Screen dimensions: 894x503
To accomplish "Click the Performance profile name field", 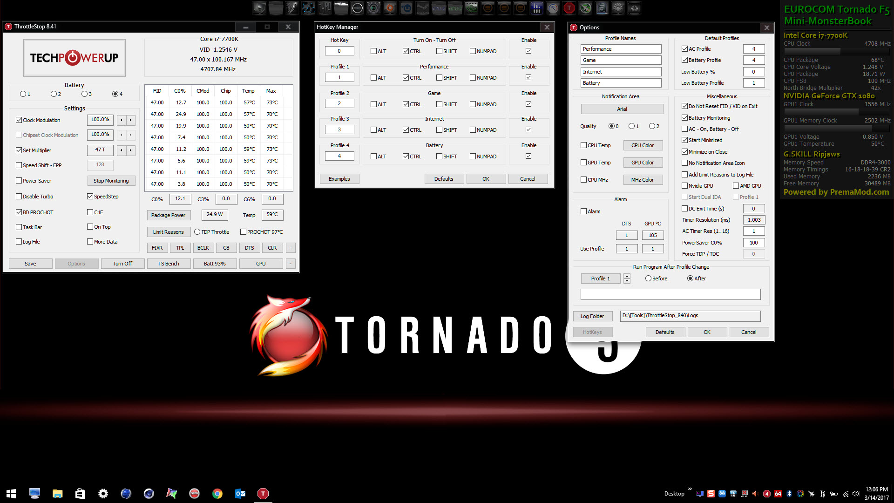I will (621, 49).
